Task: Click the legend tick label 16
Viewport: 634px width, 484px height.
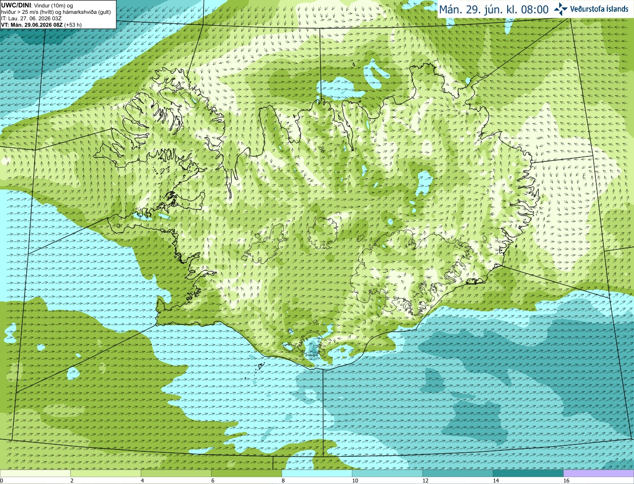Action: coord(566,481)
